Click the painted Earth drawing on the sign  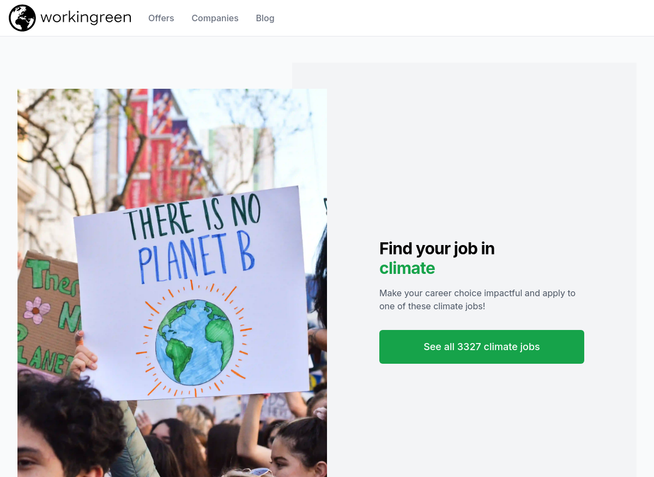[x=195, y=341]
